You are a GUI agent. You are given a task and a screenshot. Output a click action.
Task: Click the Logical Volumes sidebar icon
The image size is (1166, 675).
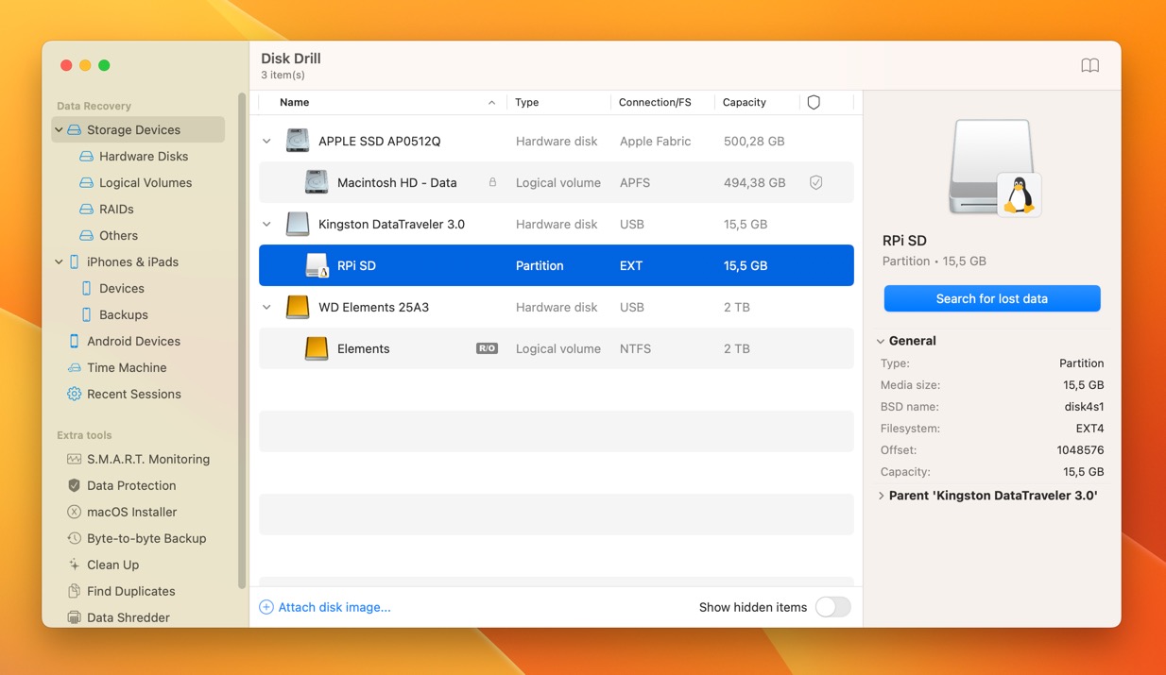[86, 183]
